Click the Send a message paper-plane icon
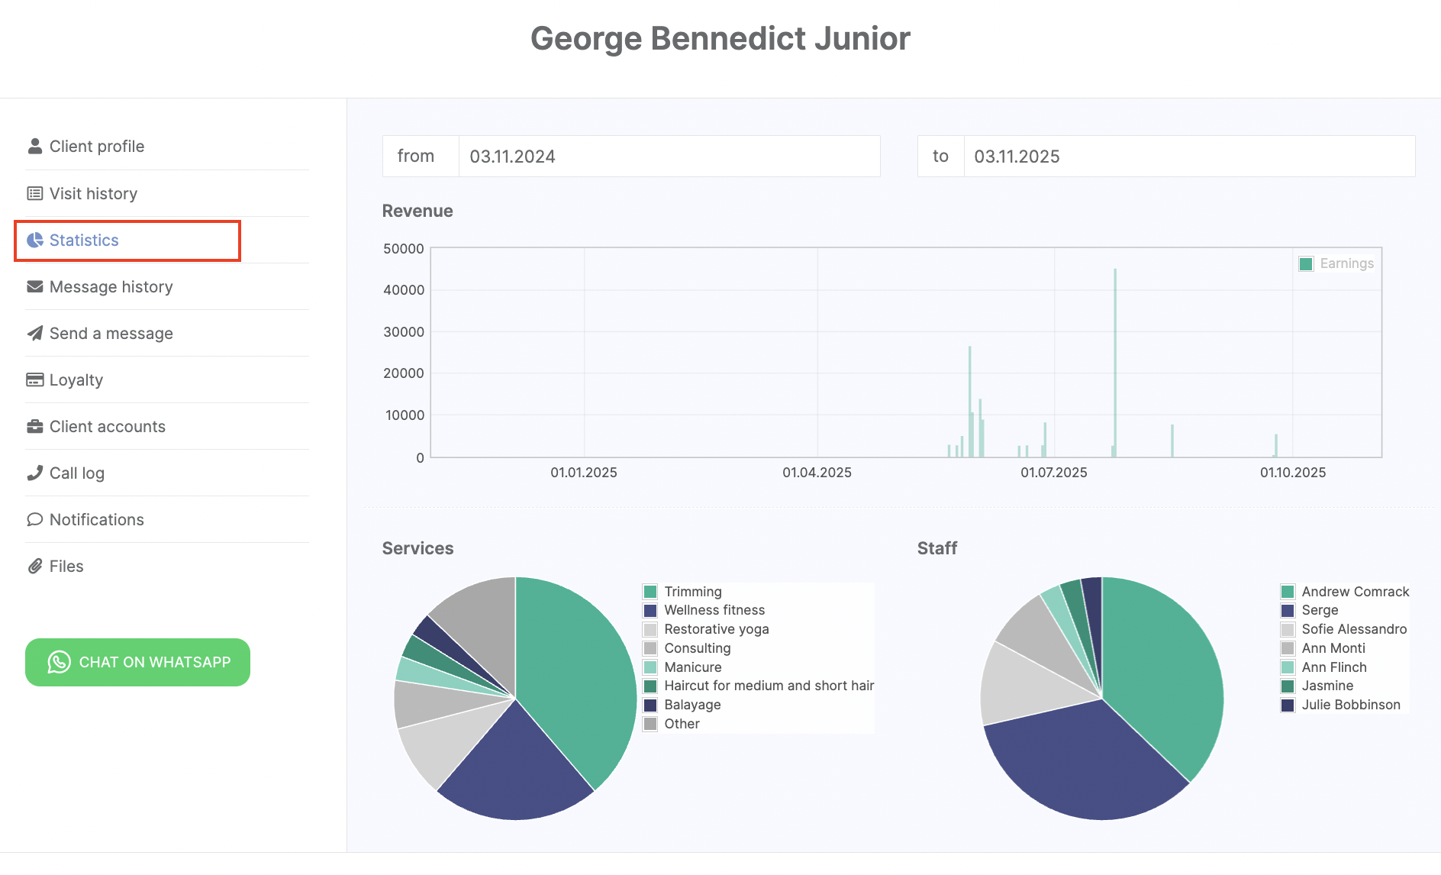 (34, 333)
